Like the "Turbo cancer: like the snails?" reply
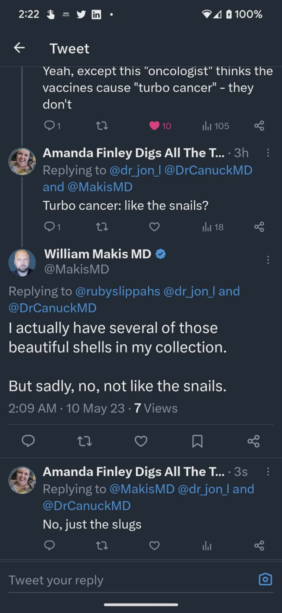The width and height of the screenshot is (282, 613). pos(154,227)
